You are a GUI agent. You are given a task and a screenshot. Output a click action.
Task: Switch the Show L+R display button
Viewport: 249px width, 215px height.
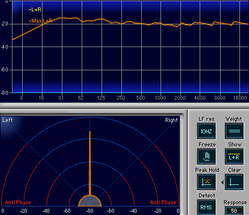click(x=234, y=157)
